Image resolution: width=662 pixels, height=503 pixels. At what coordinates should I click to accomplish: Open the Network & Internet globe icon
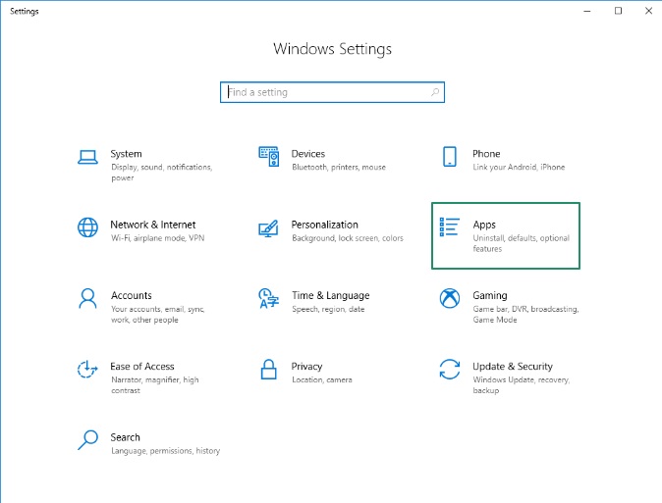[x=87, y=227]
